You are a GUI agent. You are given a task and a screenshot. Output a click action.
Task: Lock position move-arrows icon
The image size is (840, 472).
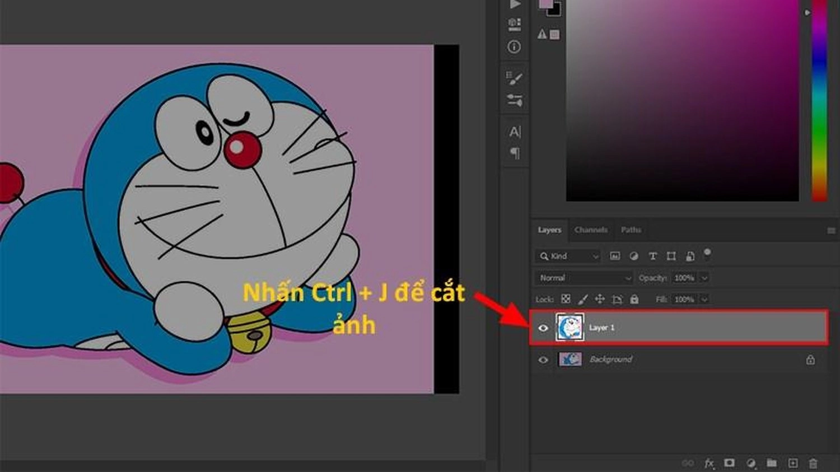click(x=600, y=300)
